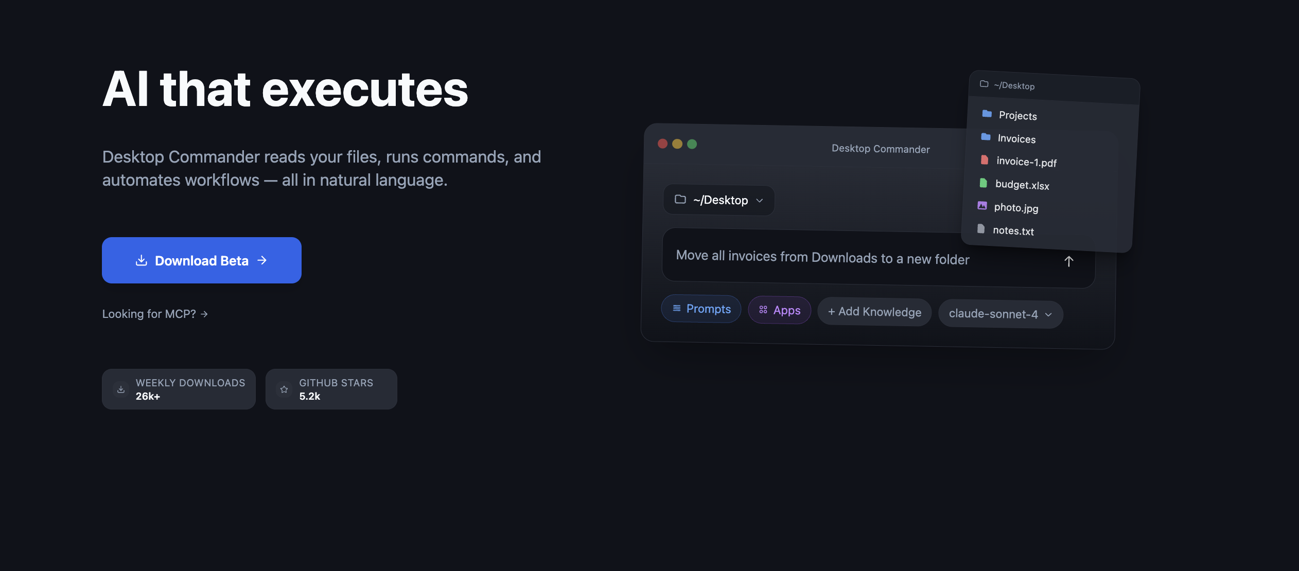Click the Add Knowledge button

tap(874, 312)
